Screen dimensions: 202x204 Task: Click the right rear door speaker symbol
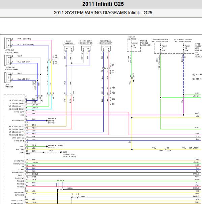[x=106, y=48]
